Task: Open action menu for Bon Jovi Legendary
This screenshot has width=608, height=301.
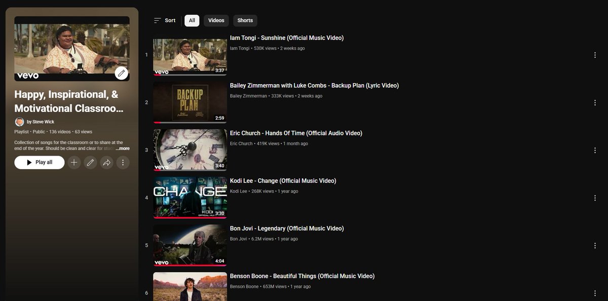Action: click(x=595, y=246)
